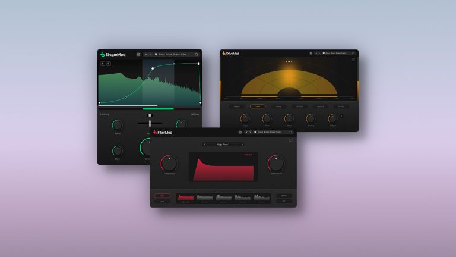The image size is (456, 257).
Task: Click the FilterMod logo icon
Action: [x=155, y=132]
